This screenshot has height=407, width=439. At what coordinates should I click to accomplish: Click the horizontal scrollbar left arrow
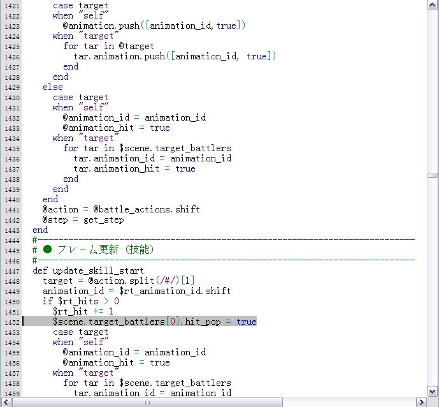(6, 403)
